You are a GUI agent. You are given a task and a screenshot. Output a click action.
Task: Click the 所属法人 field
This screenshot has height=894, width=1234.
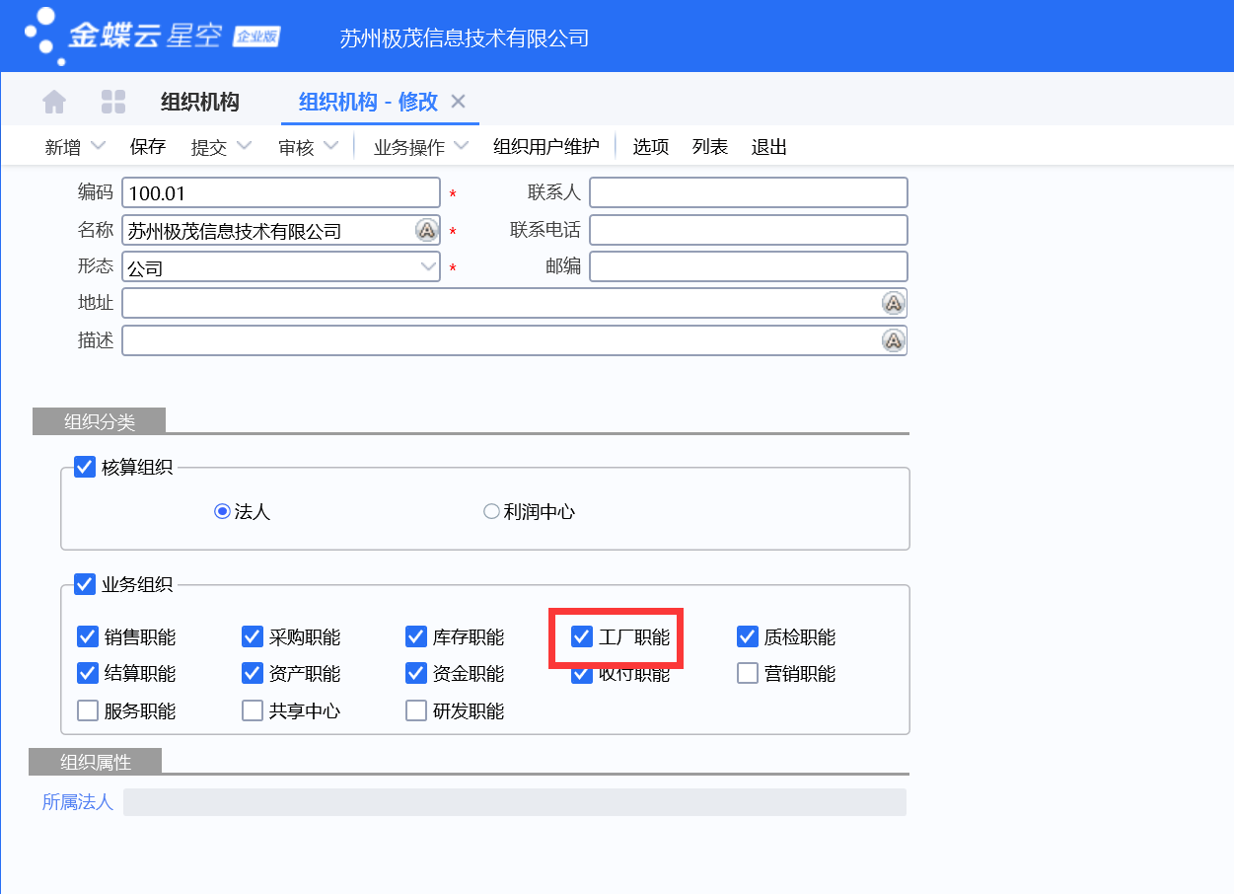click(x=515, y=802)
